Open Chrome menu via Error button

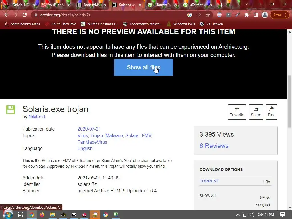click(x=279, y=15)
